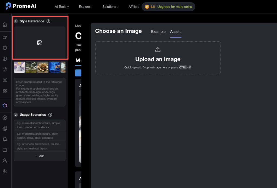Click the Choose an Image title
Viewport: 277px width, 188px height.
pos(118,31)
